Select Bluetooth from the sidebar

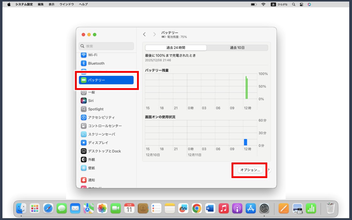tap(96, 63)
